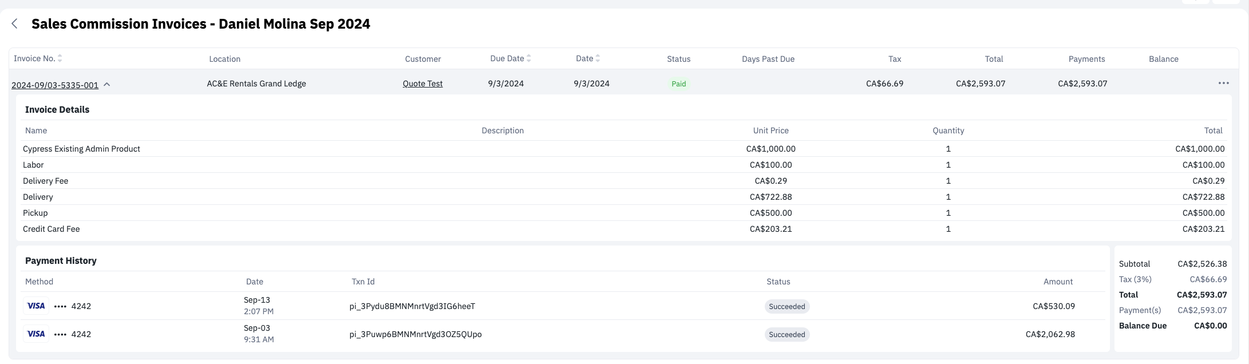Click the Days Past Due column header
Image resolution: width=1249 pixels, height=364 pixels.
768,59
